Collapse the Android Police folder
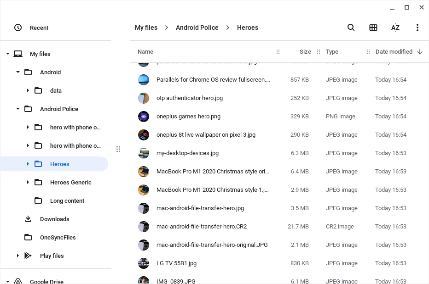Screen dimensions: 429x284 (x=18, y=109)
